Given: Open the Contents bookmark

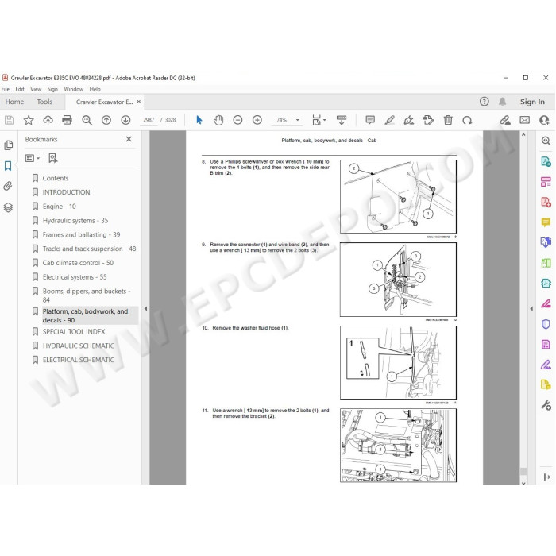Looking at the screenshot, I should tap(56, 178).
